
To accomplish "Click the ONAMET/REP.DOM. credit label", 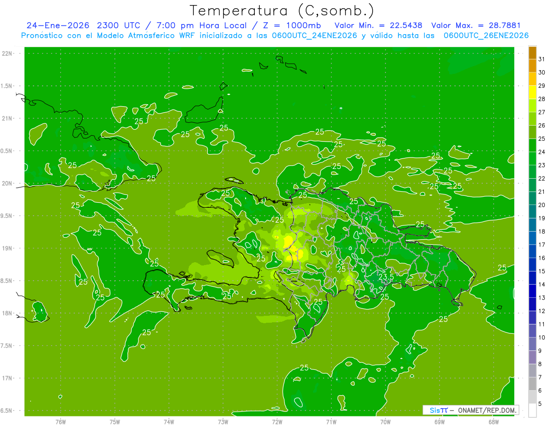I will 487,410.
